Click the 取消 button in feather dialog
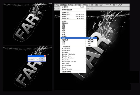The height and width of the screenshot is (95, 140). coord(42,60)
